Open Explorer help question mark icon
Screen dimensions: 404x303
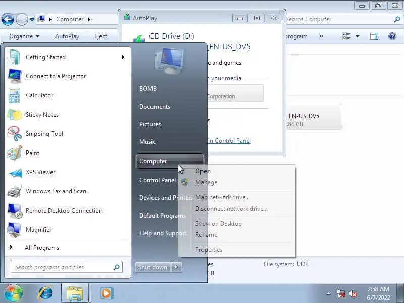coord(392,36)
